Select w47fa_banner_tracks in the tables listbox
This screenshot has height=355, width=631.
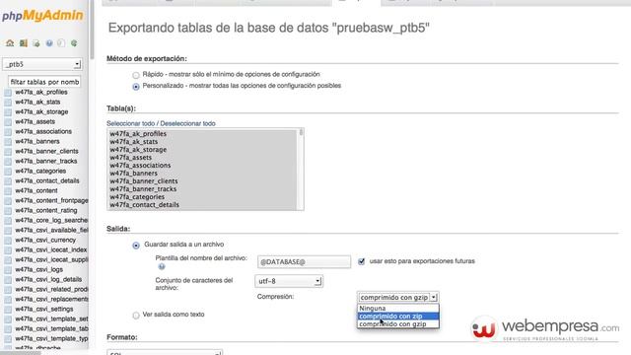(x=202, y=188)
